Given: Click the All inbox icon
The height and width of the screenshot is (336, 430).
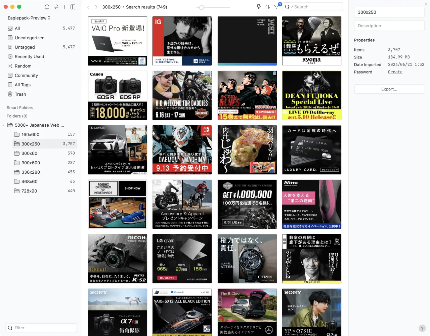Looking at the screenshot, I should tap(10, 28).
